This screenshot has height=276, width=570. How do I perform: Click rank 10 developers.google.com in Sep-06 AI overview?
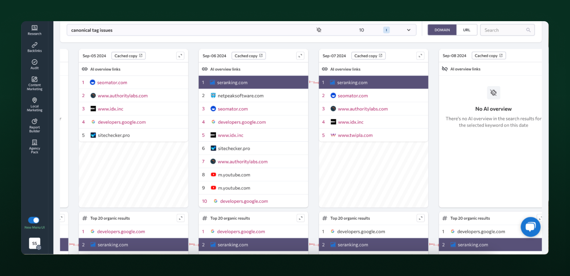[244, 201]
